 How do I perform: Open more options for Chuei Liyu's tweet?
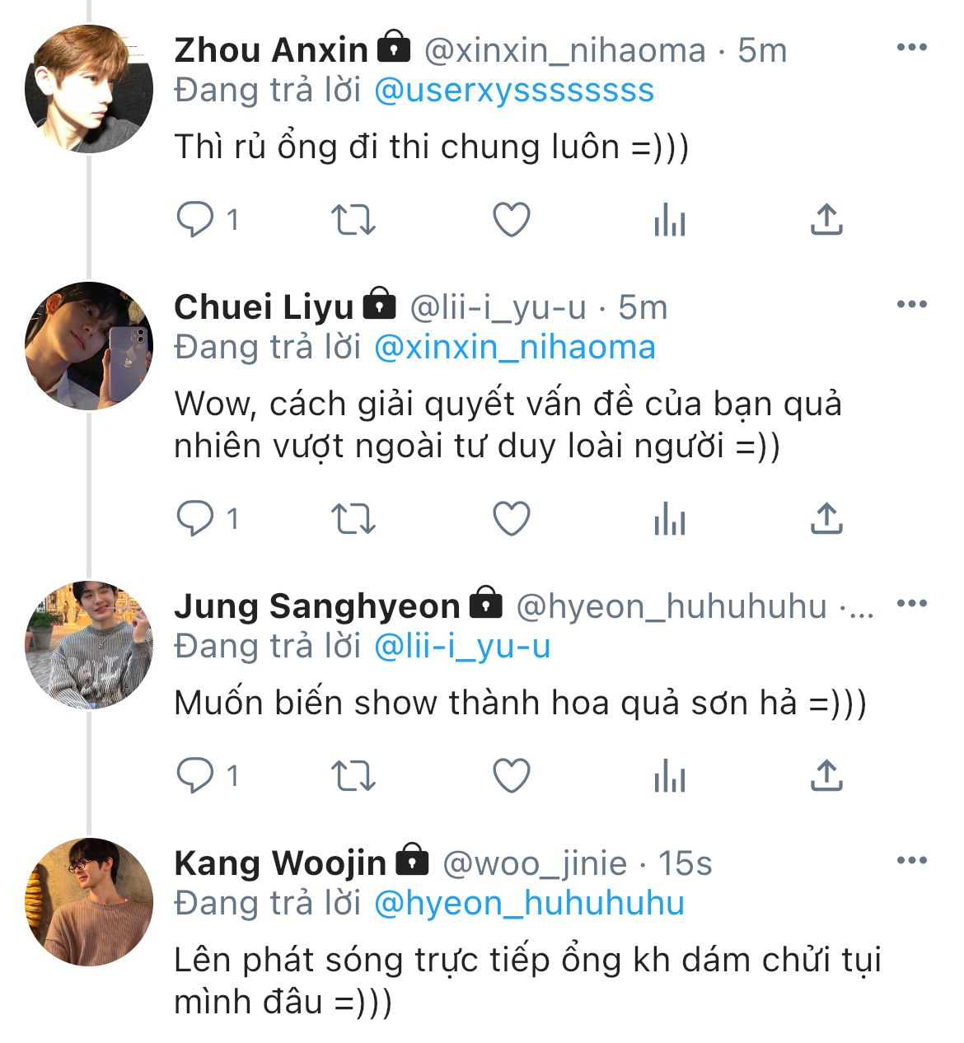pyautogui.click(x=911, y=305)
